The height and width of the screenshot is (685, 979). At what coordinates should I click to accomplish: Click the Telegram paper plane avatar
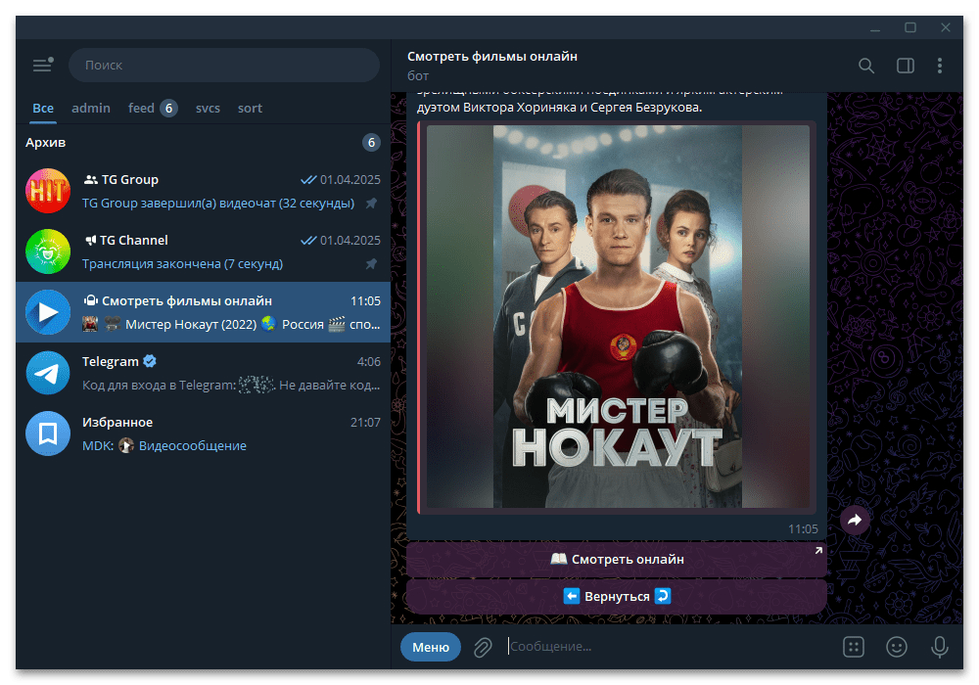tap(48, 373)
